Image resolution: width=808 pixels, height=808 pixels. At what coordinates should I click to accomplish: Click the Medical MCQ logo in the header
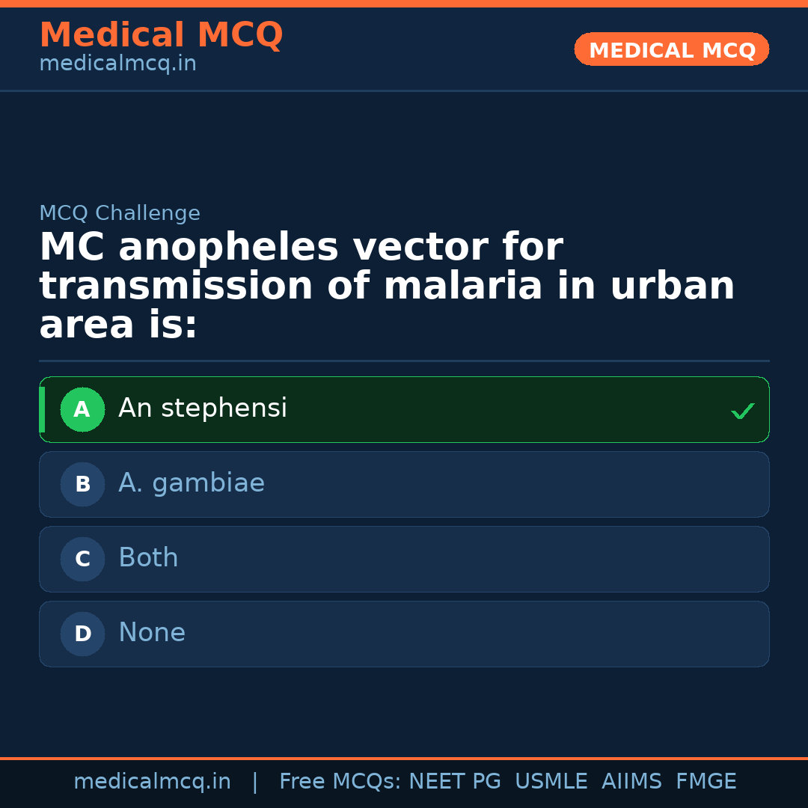(161, 35)
